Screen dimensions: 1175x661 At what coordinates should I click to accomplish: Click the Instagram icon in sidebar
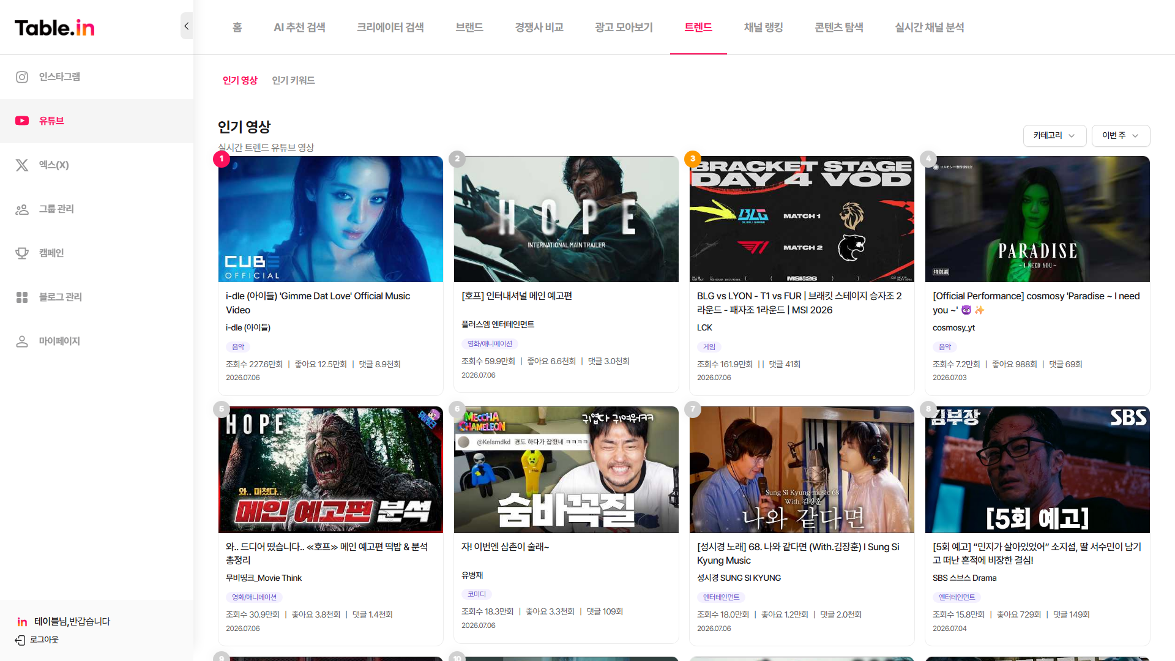click(22, 77)
